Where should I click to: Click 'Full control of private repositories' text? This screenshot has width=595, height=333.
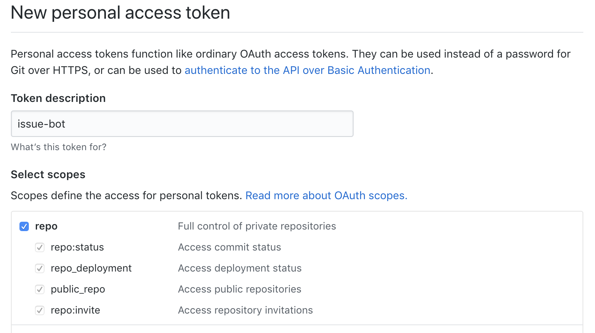pyautogui.click(x=257, y=226)
